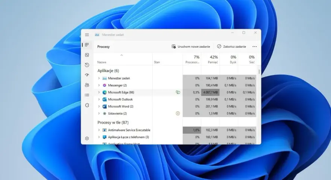Click the Aplikacje (6) group heading
Viewport: 331px width, 180px height.
pyautogui.click(x=108, y=71)
